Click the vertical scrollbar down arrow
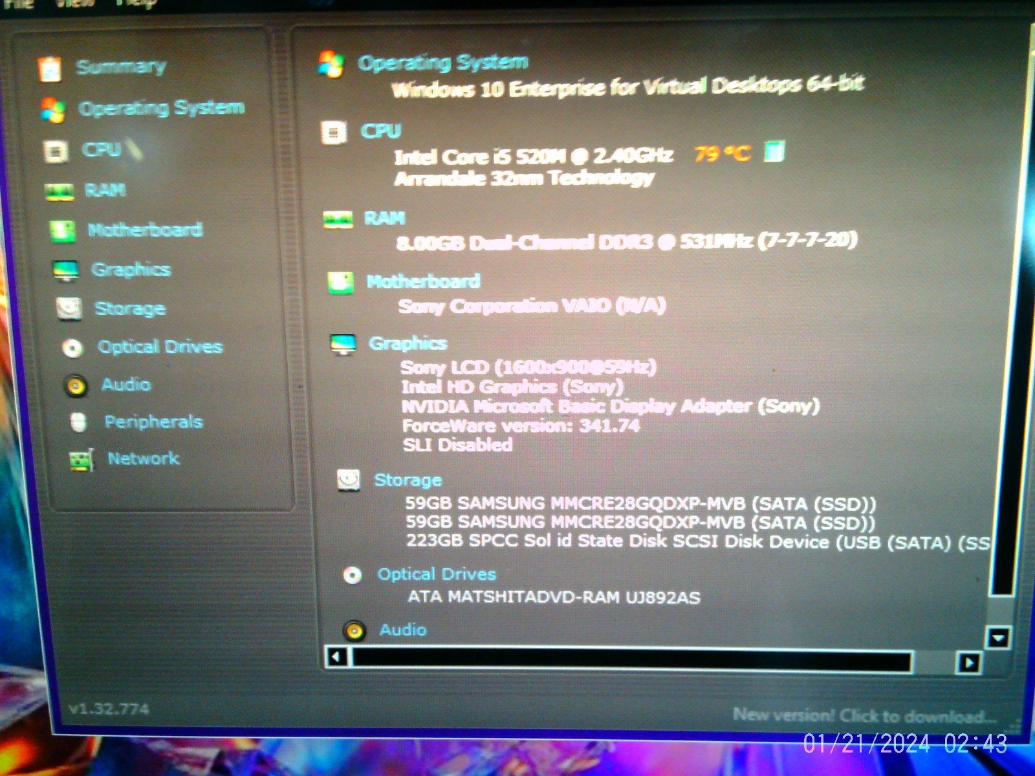Viewport: 1035px width, 776px height. pos(998,638)
